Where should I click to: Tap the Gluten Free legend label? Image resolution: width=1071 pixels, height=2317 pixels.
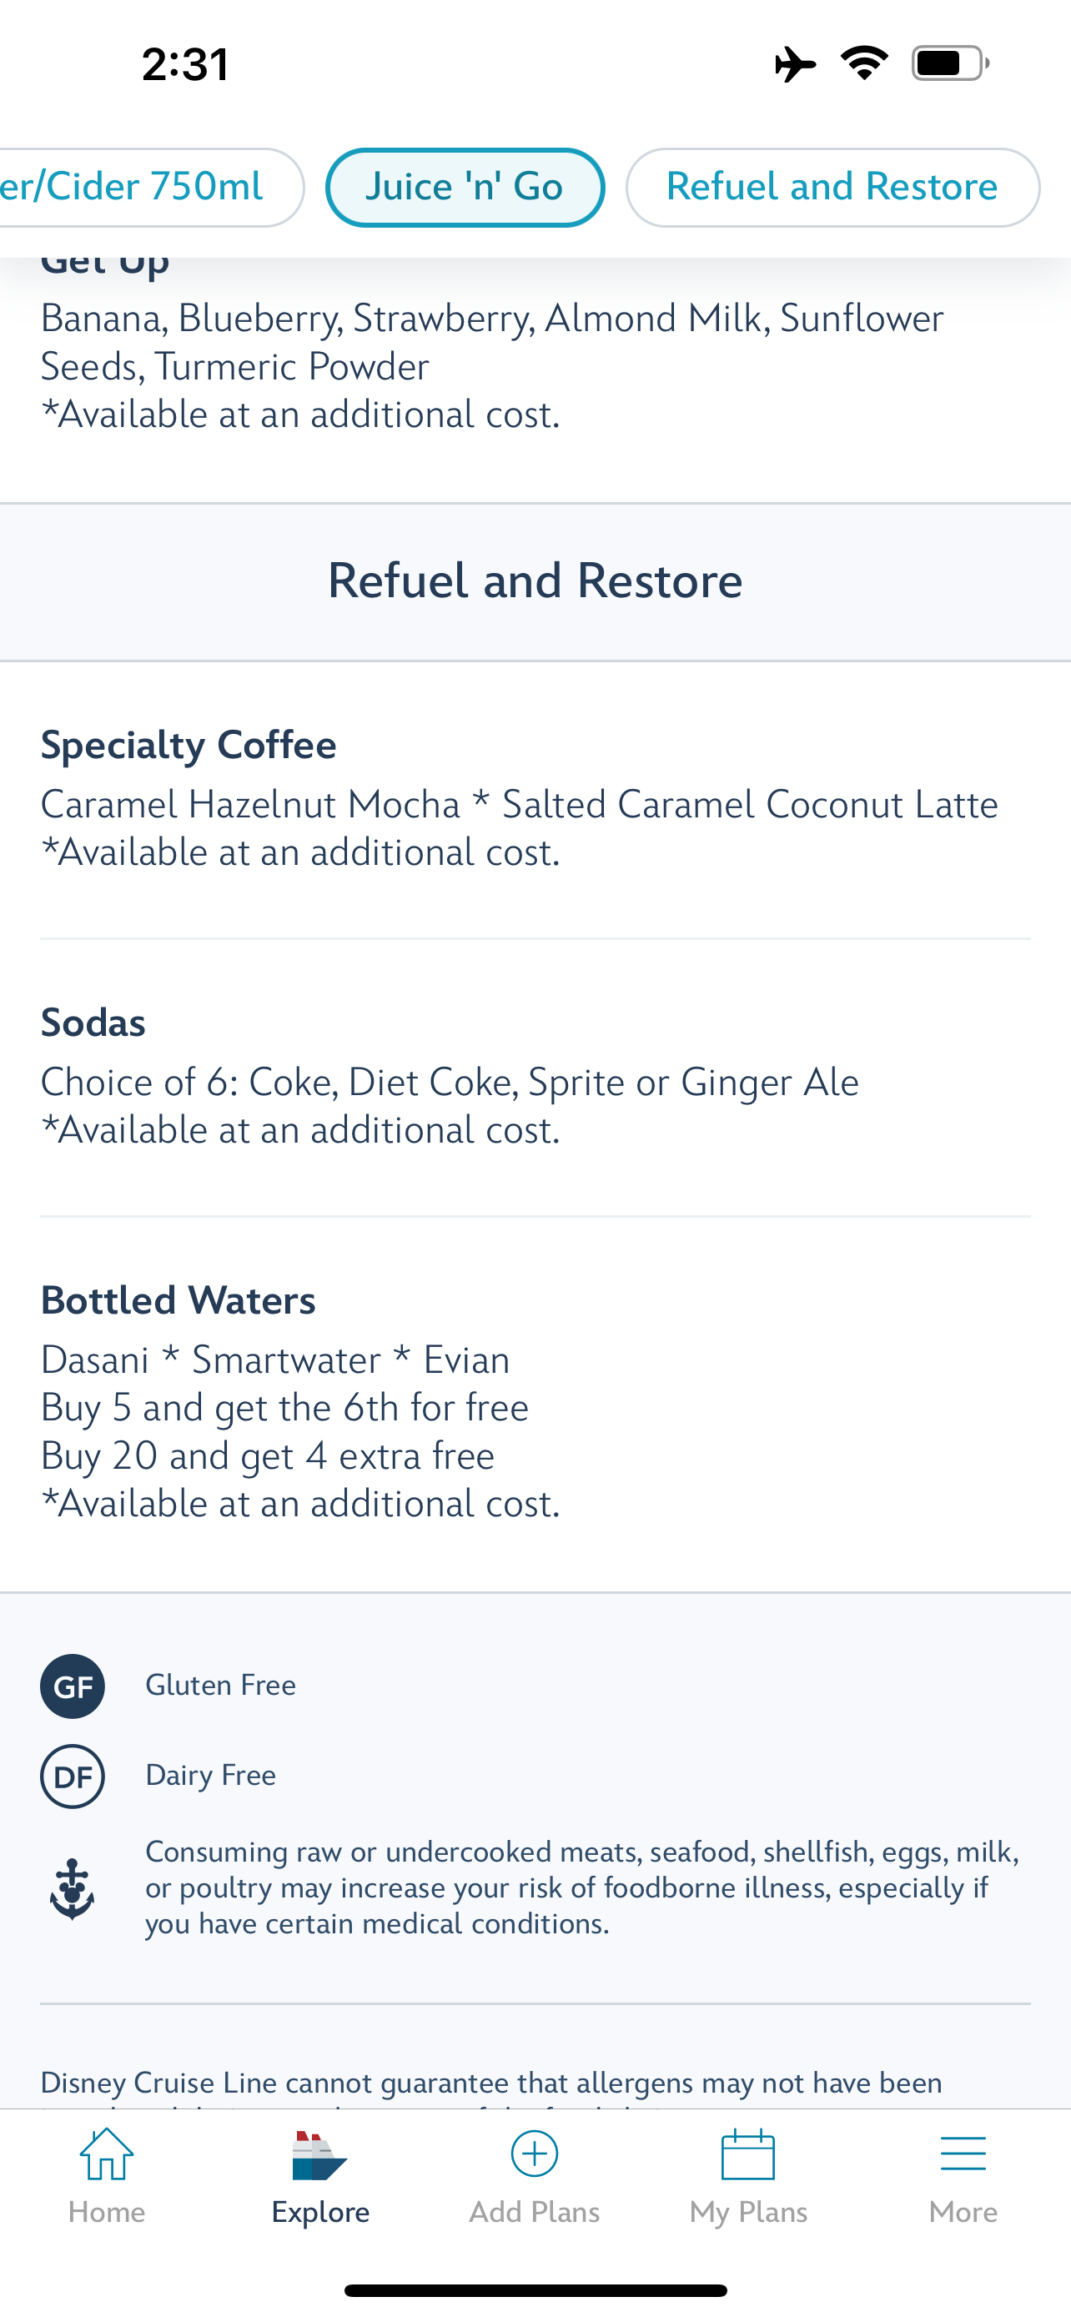220,1686
